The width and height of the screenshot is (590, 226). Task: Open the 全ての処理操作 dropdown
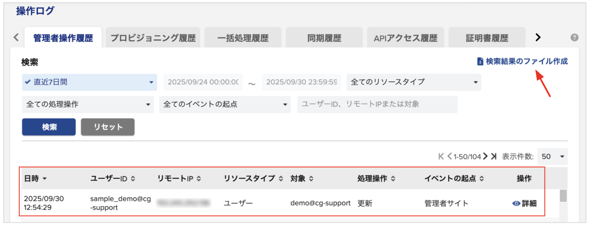tap(88, 104)
